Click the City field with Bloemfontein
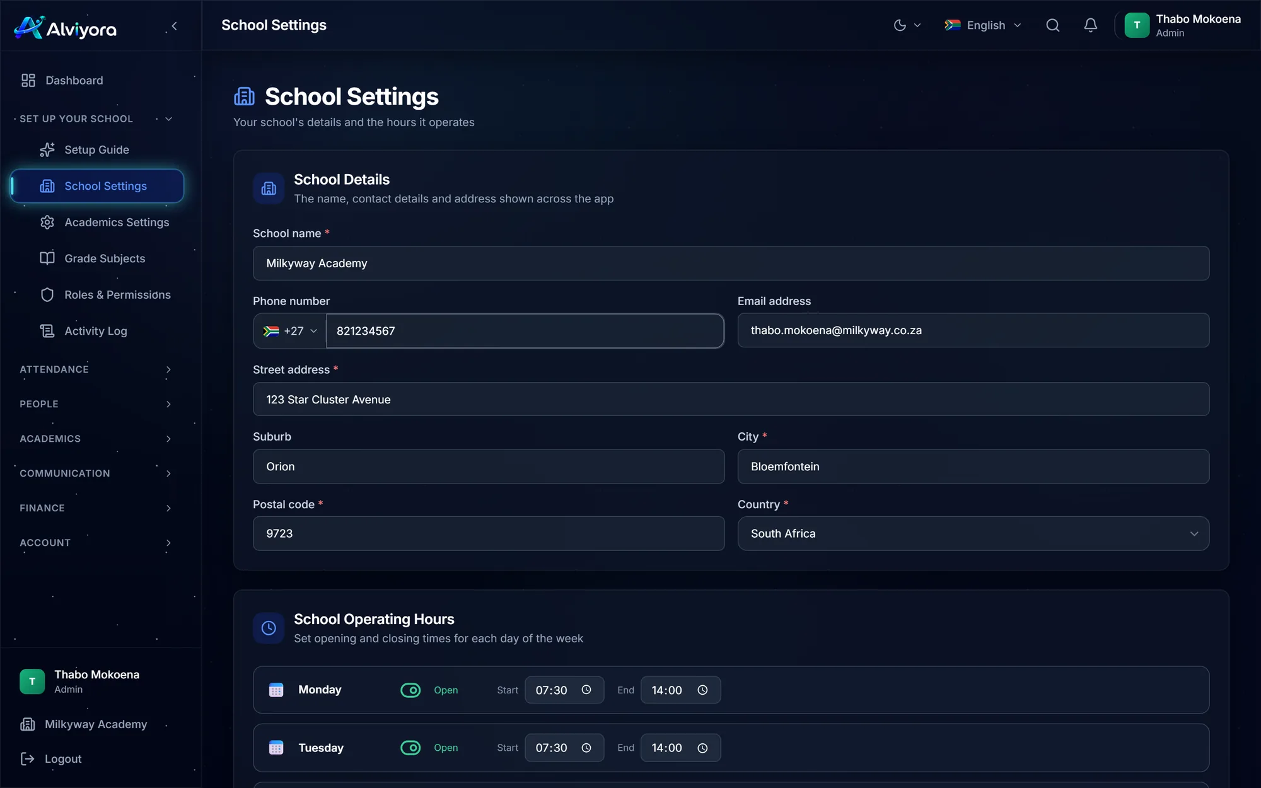 coord(973,466)
